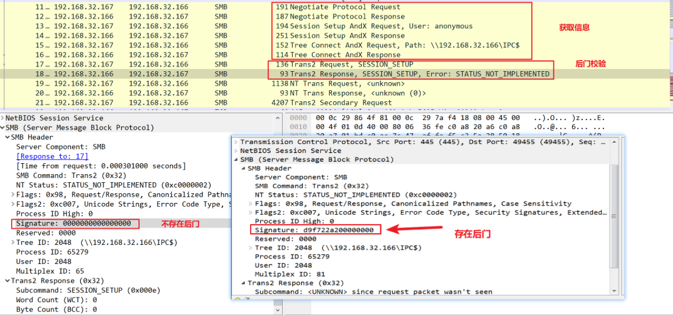Expand 'Tree ID: 2048' in main detail pane

[x=13, y=243]
